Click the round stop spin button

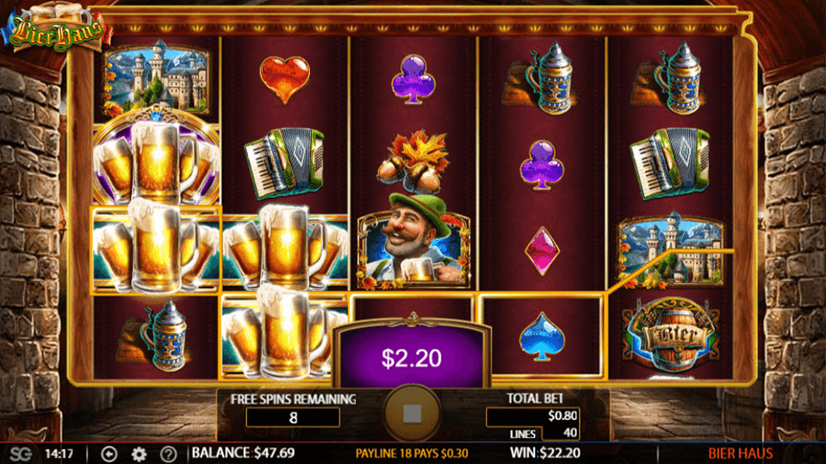coord(412,413)
